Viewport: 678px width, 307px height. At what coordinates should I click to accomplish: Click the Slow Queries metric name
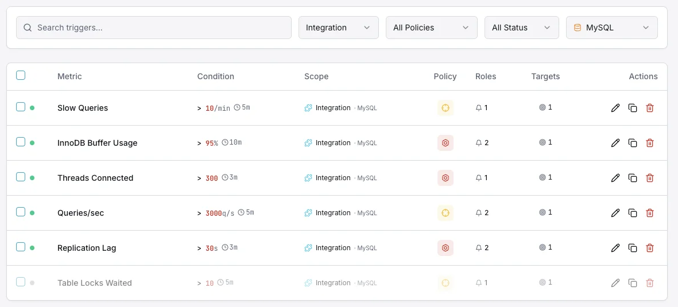click(83, 108)
